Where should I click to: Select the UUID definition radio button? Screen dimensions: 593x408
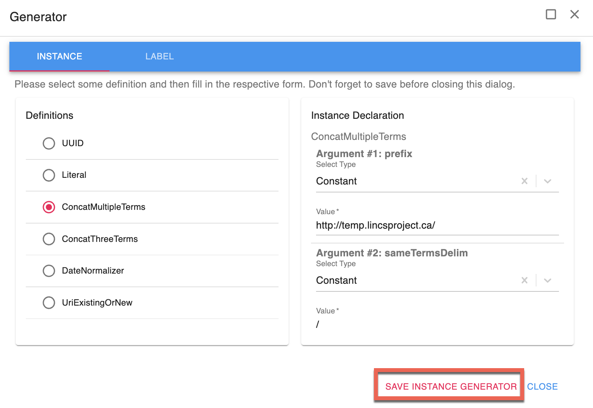click(49, 143)
